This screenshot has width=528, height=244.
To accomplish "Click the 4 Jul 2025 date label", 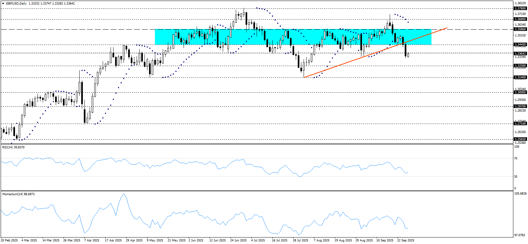I will click(258, 240).
